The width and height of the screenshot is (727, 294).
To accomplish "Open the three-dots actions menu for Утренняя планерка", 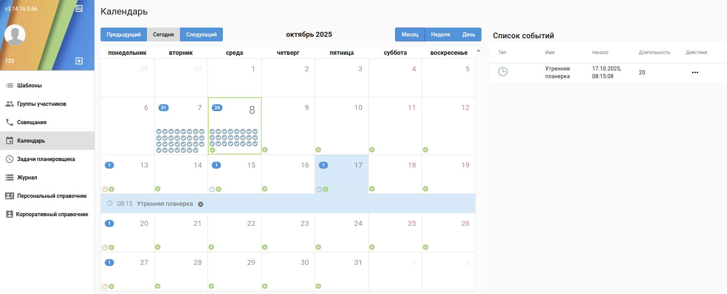I will point(695,72).
